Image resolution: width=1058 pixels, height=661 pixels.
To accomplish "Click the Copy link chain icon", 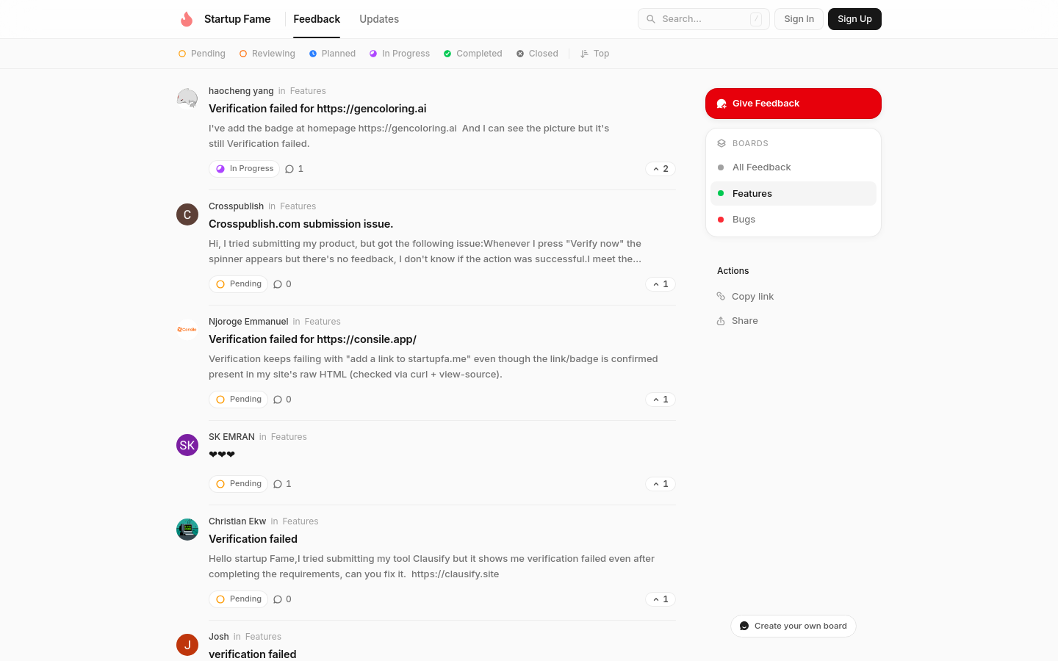I will tap(721, 297).
